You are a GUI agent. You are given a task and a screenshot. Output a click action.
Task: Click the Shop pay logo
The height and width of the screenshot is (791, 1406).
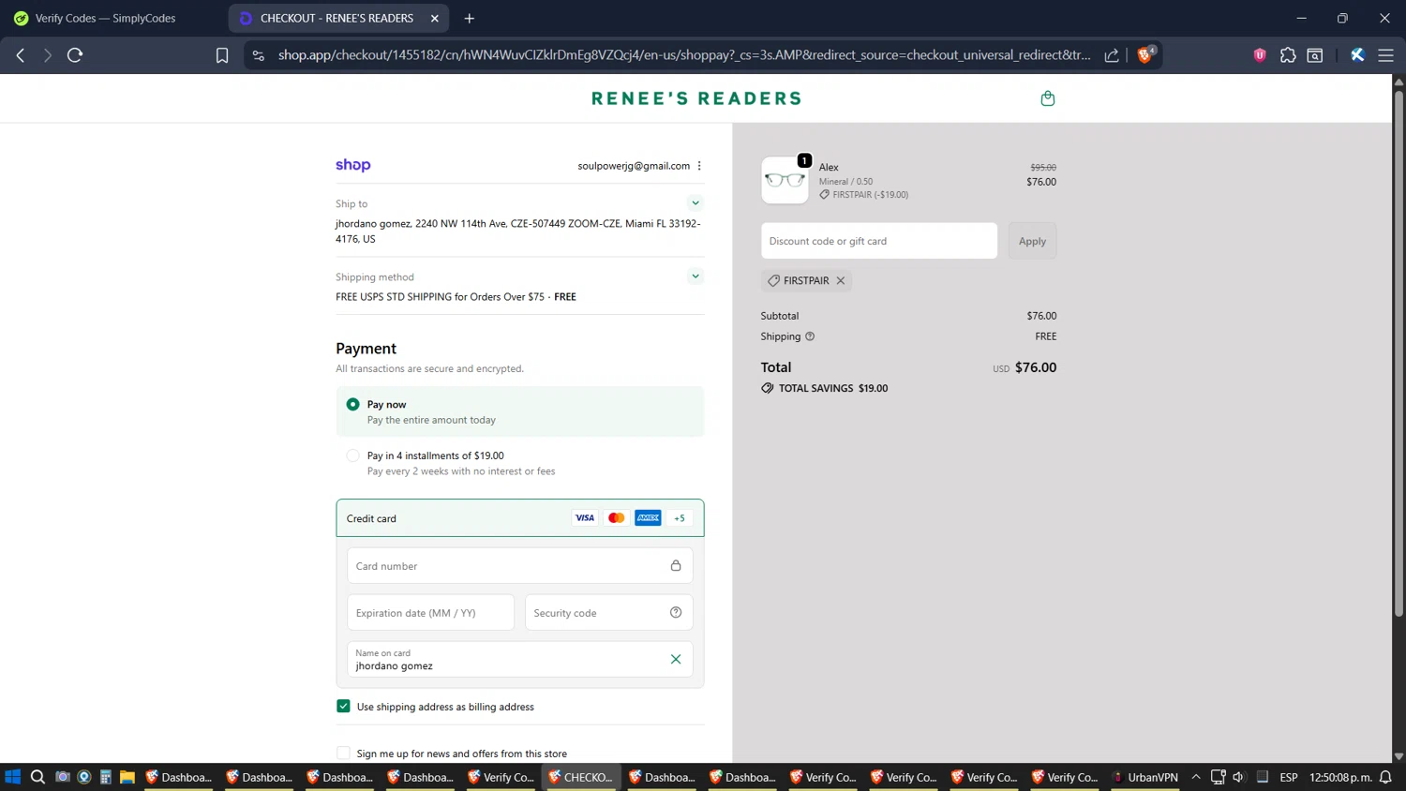(x=353, y=165)
